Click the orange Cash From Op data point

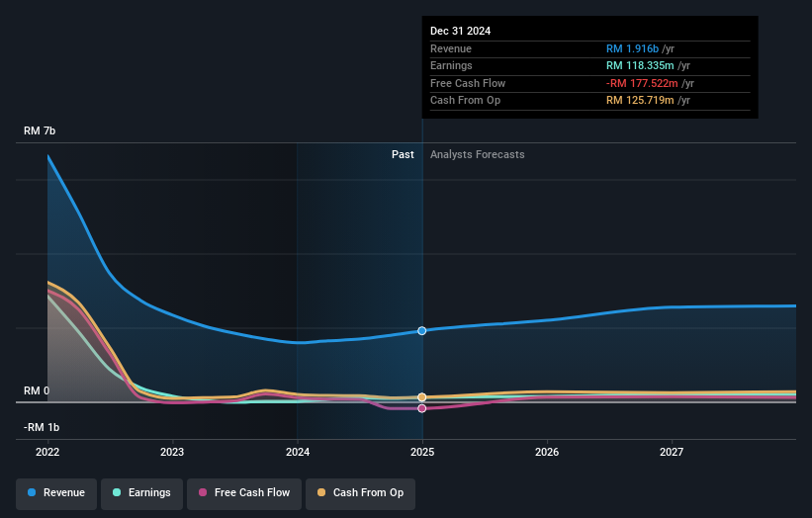[x=422, y=397]
